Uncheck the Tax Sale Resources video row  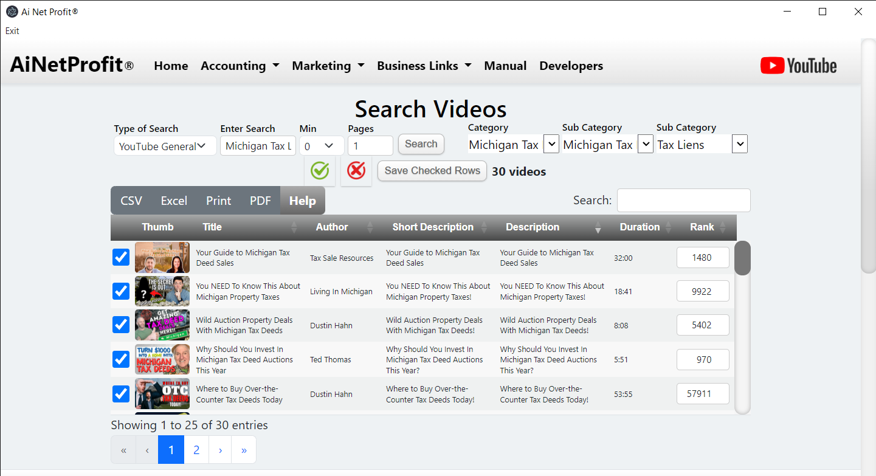tap(121, 257)
